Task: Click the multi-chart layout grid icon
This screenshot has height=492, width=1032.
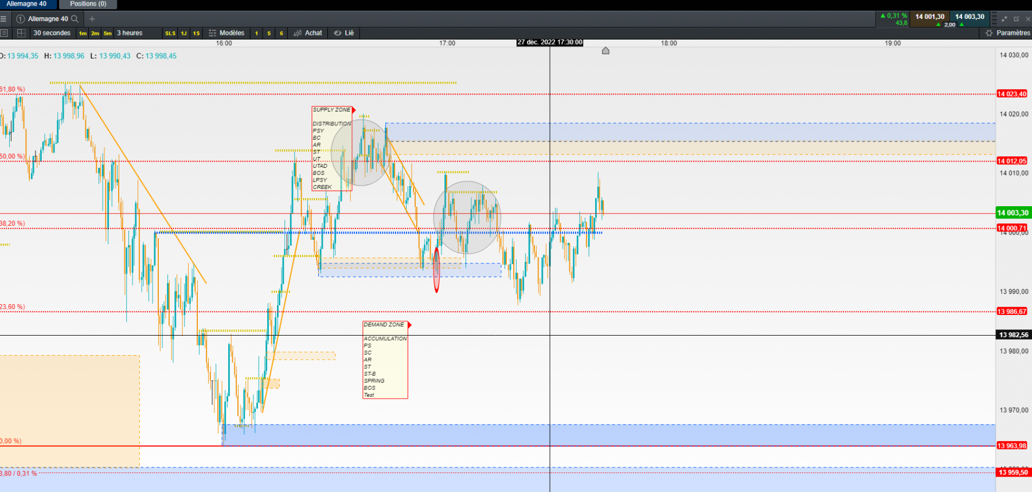Action: (x=21, y=33)
